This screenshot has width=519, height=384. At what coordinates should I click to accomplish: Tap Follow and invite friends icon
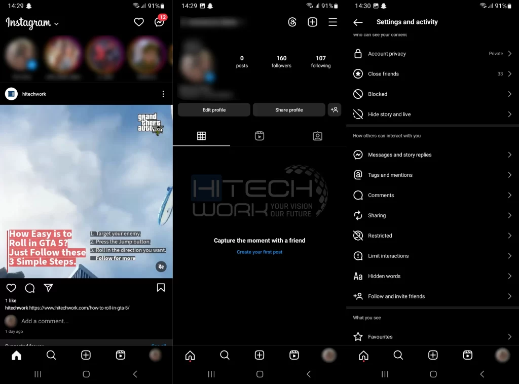[x=358, y=296]
